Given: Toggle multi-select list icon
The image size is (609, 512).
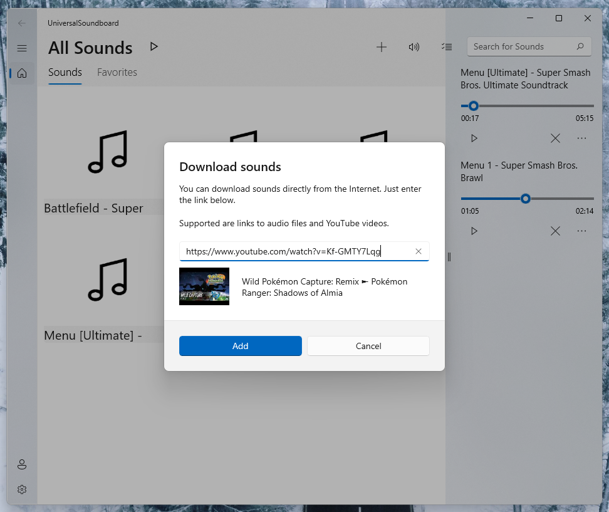Looking at the screenshot, I should coord(447,47).
